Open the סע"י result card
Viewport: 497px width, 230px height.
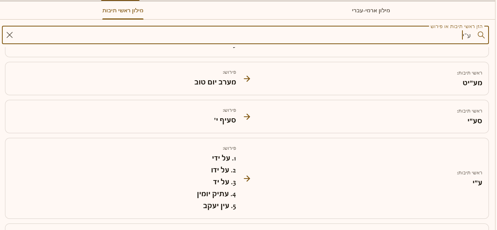346,116
